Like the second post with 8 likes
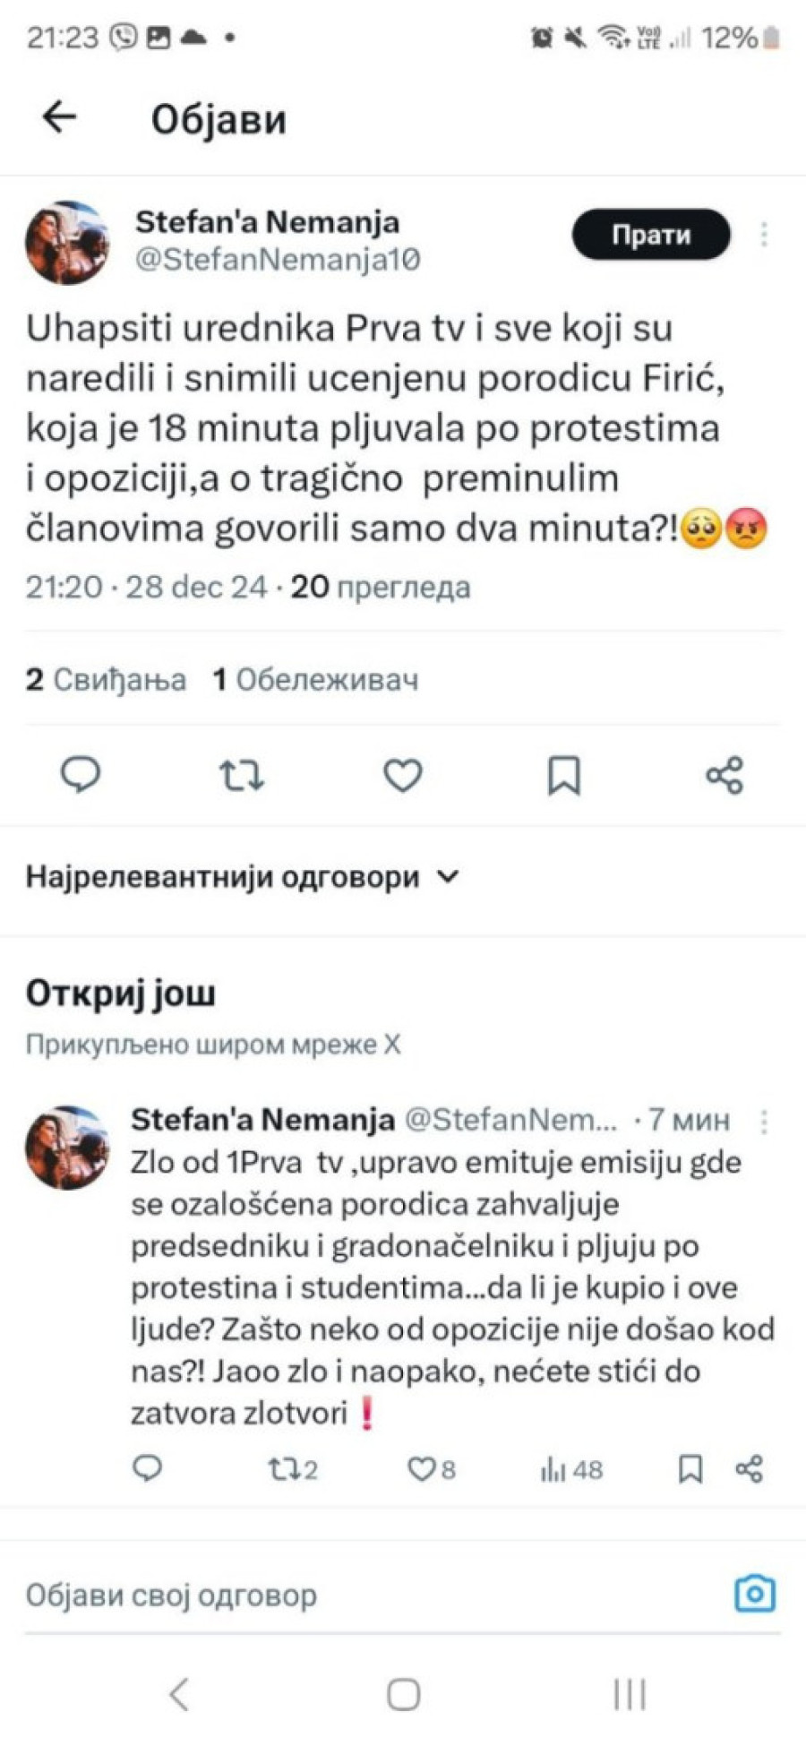Screen dimensions: 806x1746 tap(431, 1469)
